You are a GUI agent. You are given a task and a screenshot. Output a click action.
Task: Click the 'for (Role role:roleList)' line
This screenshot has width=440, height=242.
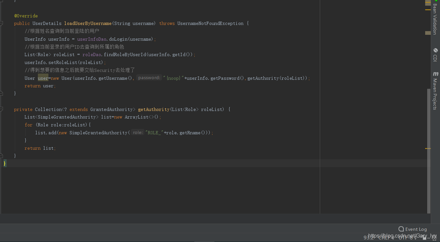(x=58, y=125)
